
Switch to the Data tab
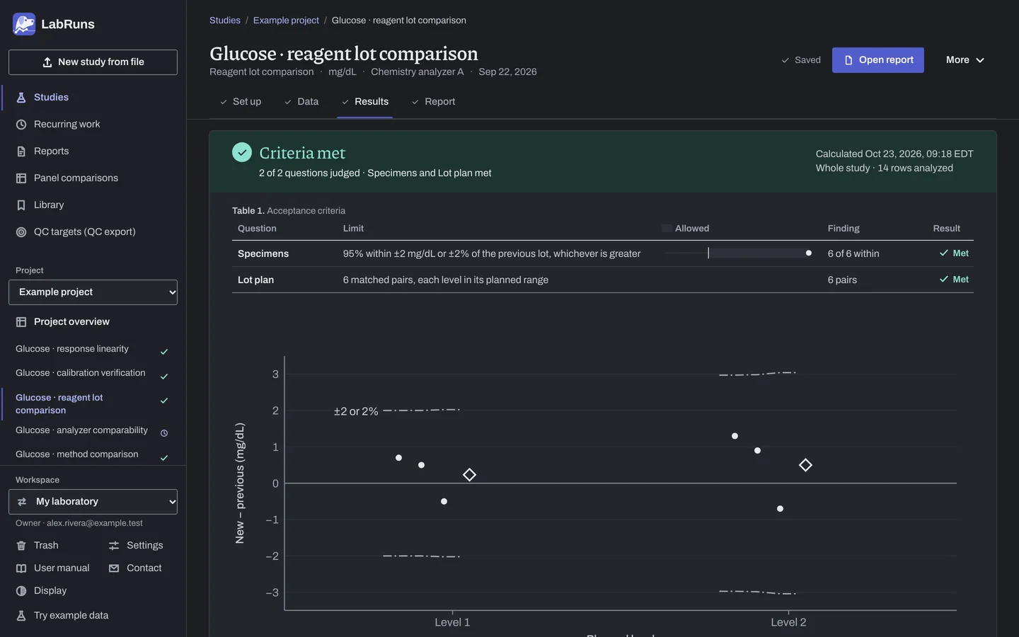pyautogui.click(x=301, y=102)
